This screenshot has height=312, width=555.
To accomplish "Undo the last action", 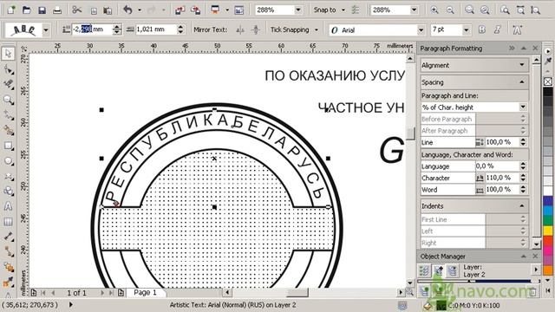I will pyautogui.click(x=127, y=10).
